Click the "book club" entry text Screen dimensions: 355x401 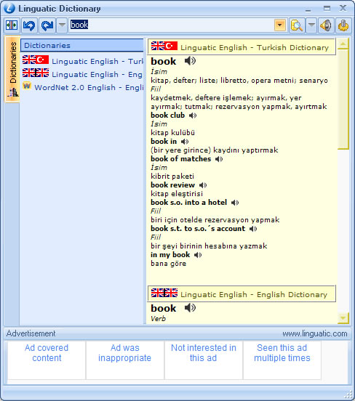[168, 116]
